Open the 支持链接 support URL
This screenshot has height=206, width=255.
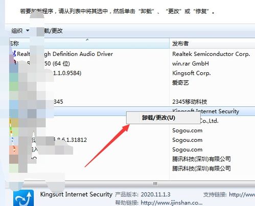(242, 194)
